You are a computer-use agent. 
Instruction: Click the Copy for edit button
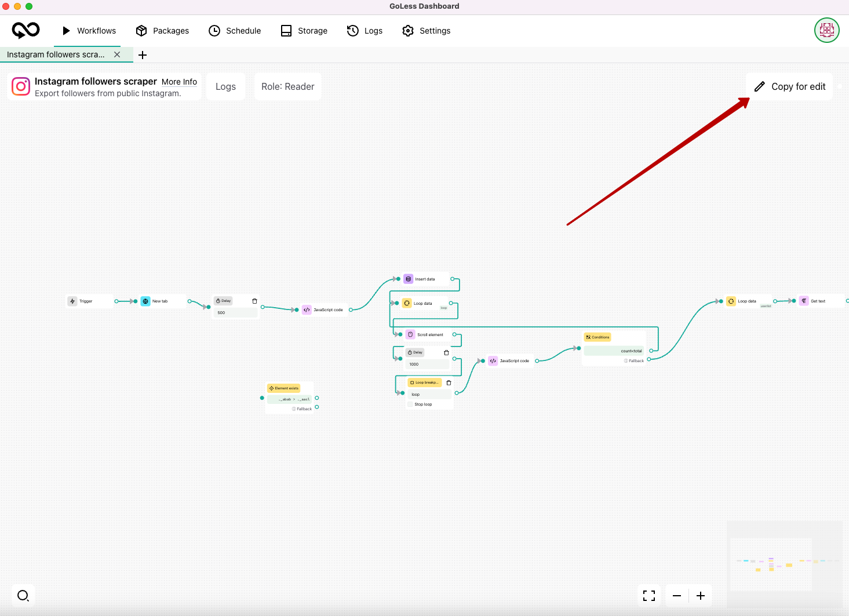[789, 86]
